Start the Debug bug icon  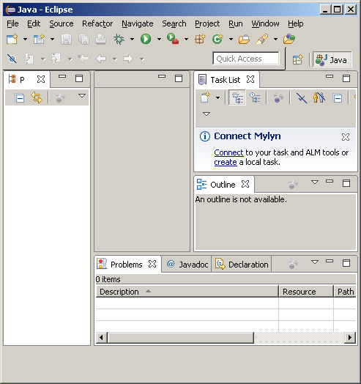119,39
